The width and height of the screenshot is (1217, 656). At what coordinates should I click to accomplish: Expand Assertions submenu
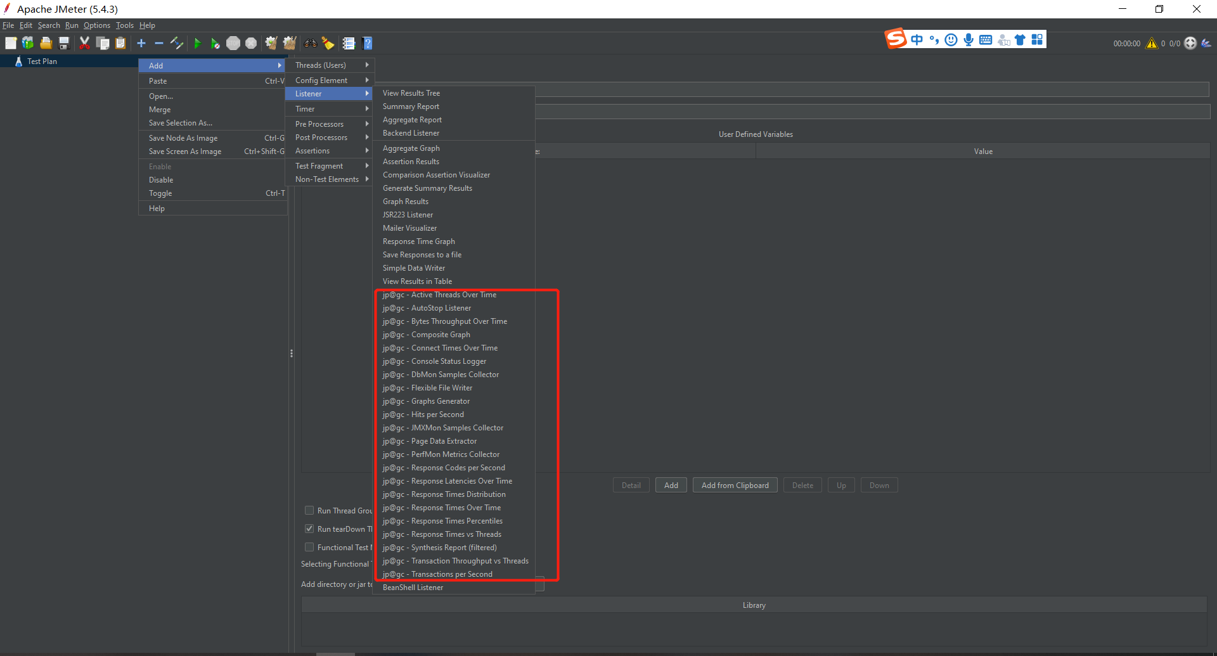point(330,150)
